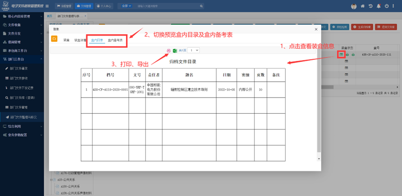This screenshot has width=402, height=196.
Task: Switch to 装盒详情 tab in dialog
Action: pyautogui.click(x=80, y=40)
